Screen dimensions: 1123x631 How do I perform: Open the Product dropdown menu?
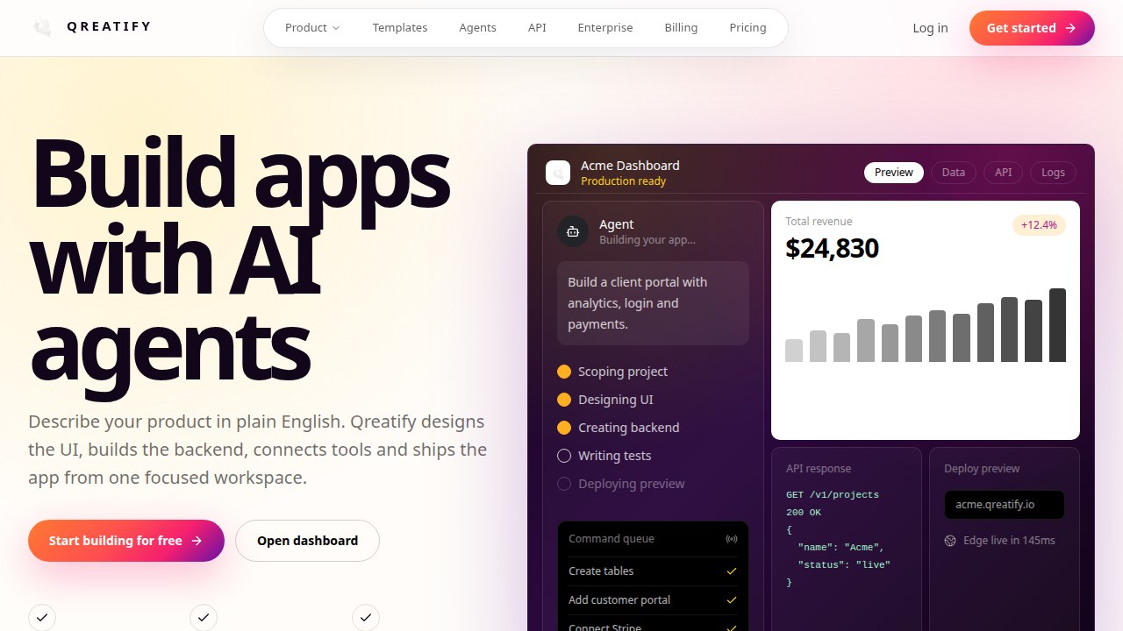[312, 28]
